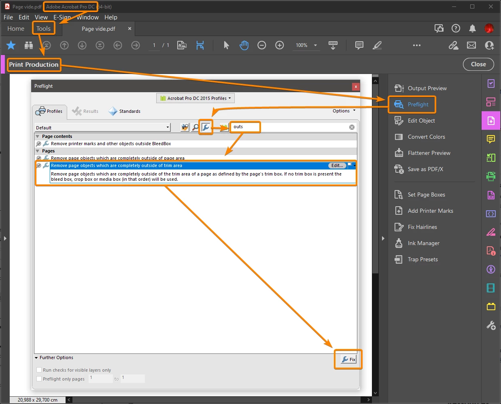This screenshot has width=501, height=404.
Task: Open Add Printer Marks tool
Action: [424, 211]
